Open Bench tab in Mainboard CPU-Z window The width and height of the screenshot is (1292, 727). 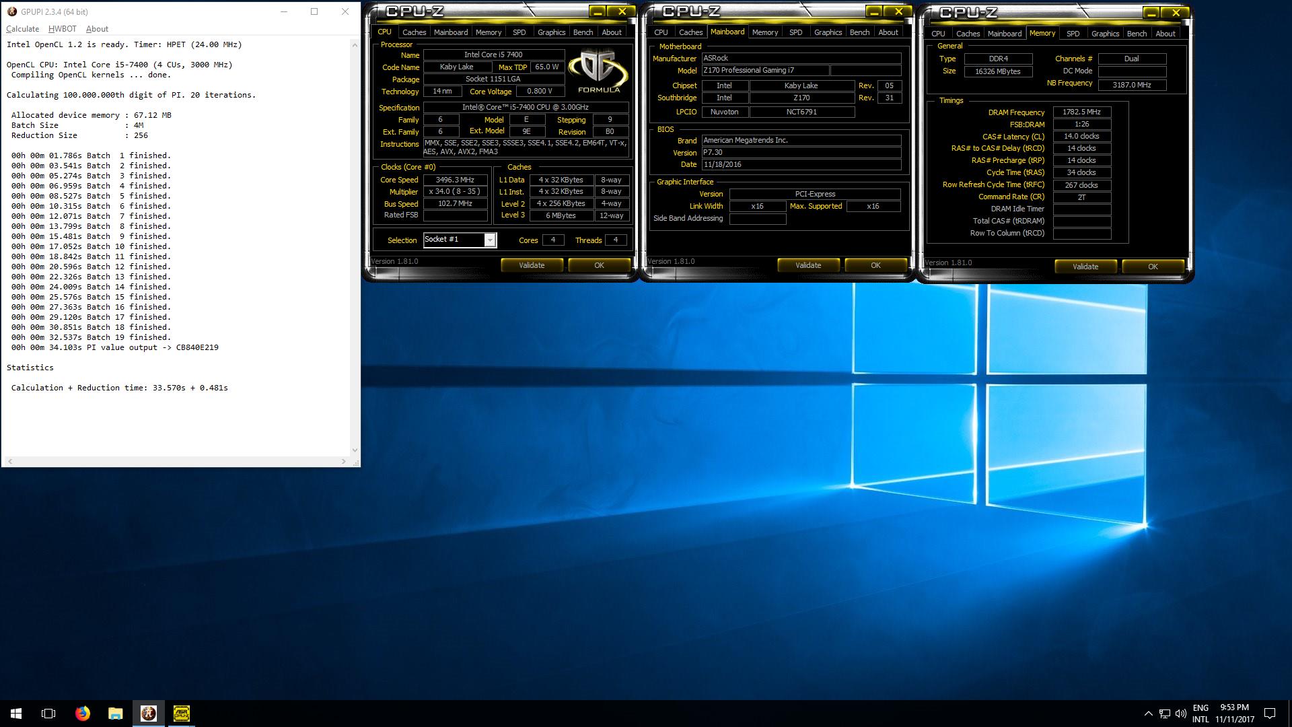point(860,32)
